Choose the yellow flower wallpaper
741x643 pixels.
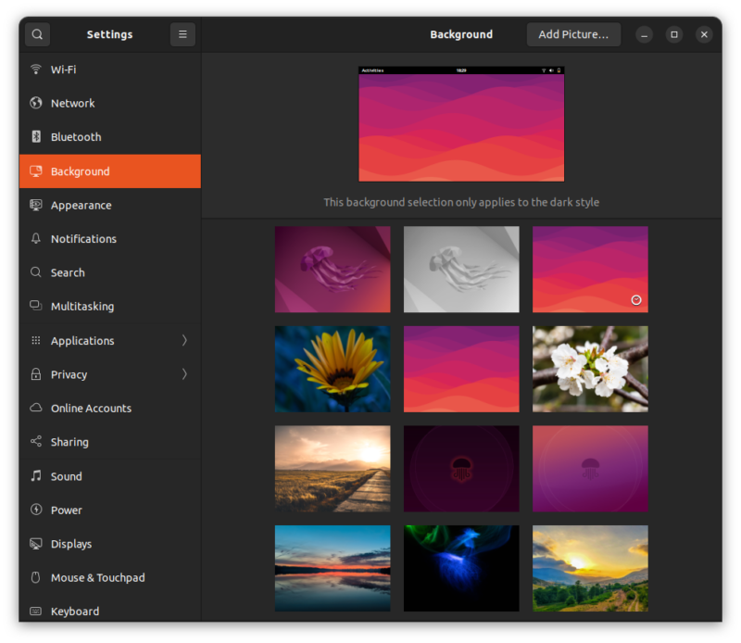click(x=333, y=369)
